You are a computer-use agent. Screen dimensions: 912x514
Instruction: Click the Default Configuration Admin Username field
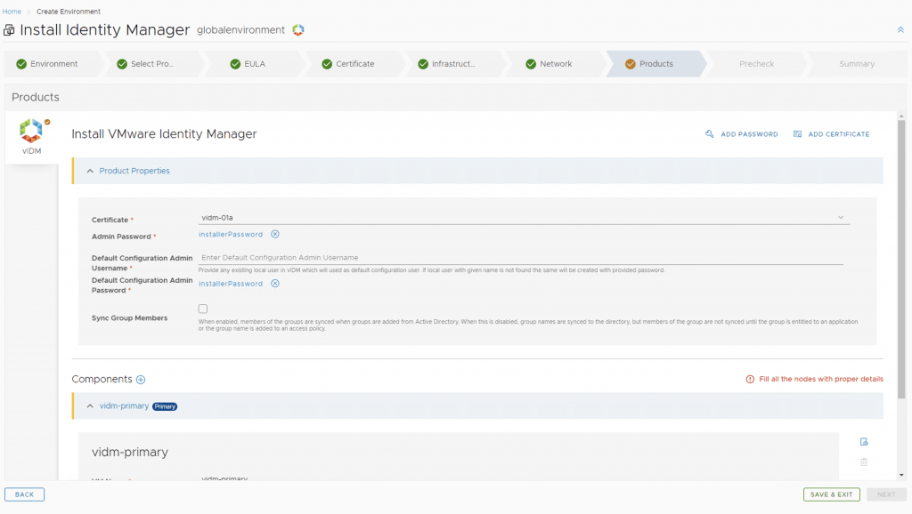pos(520,258)
